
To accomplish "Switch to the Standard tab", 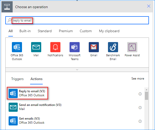I will tap(45, 31).
